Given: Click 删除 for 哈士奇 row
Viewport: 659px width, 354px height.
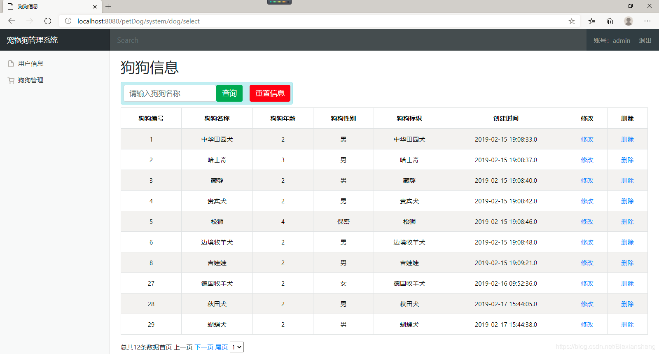Looking at the screenshot, I should (x=627, y=160).
